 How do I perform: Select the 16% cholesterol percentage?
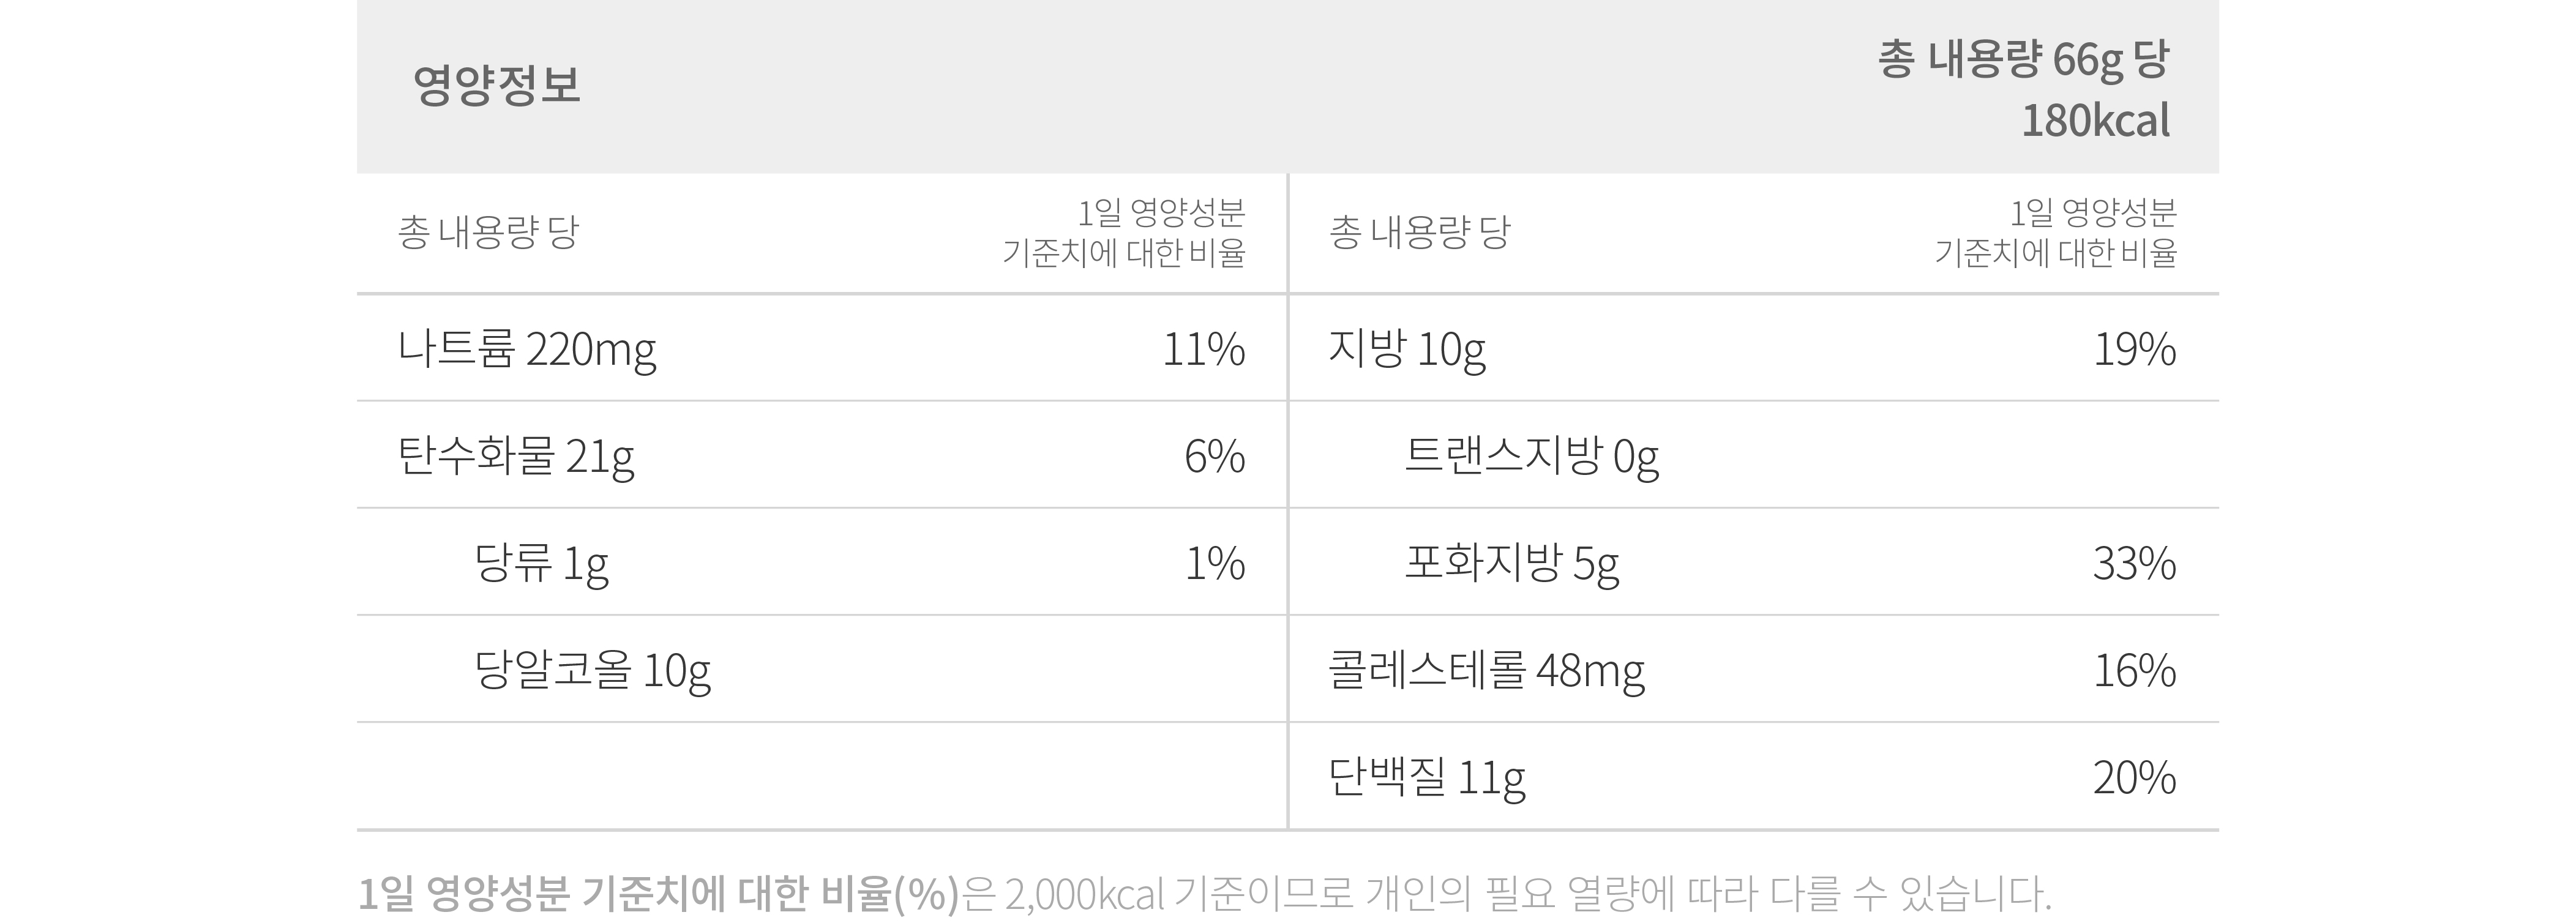pyautogui.click(x=2135, y=671)
